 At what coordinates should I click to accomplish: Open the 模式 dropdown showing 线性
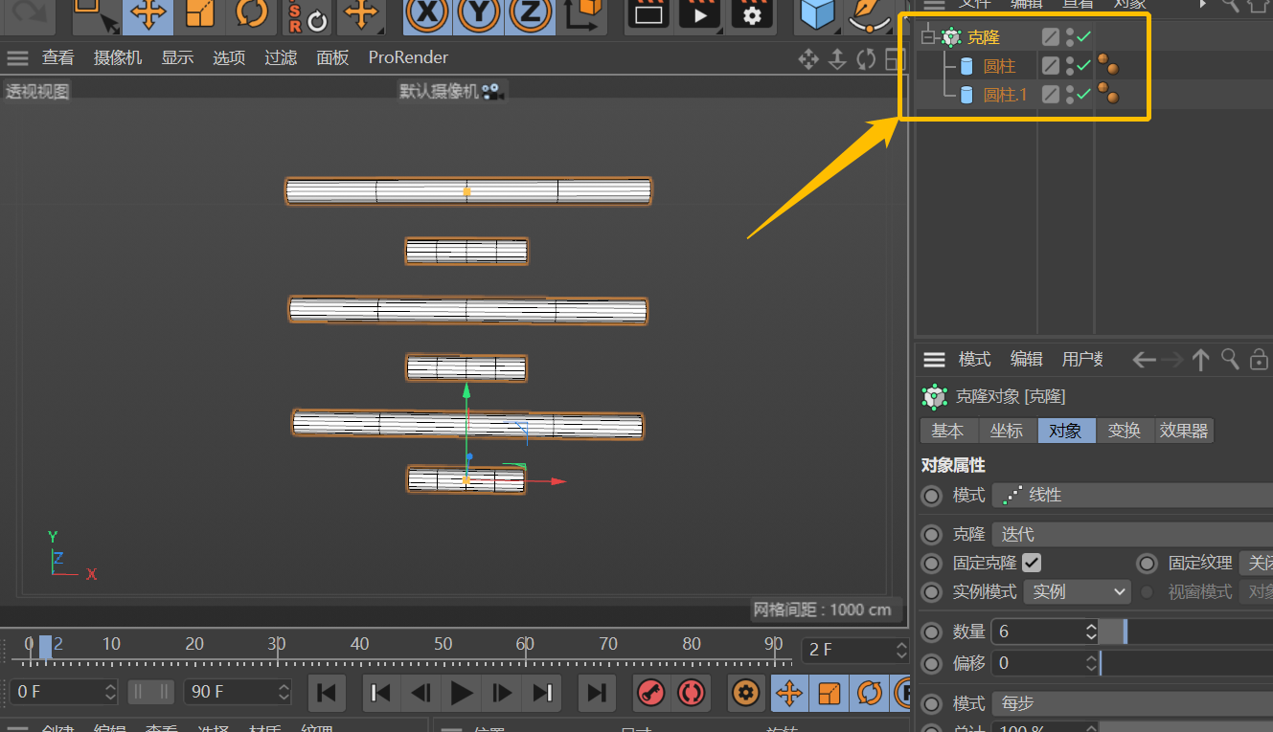point(1131,495)
